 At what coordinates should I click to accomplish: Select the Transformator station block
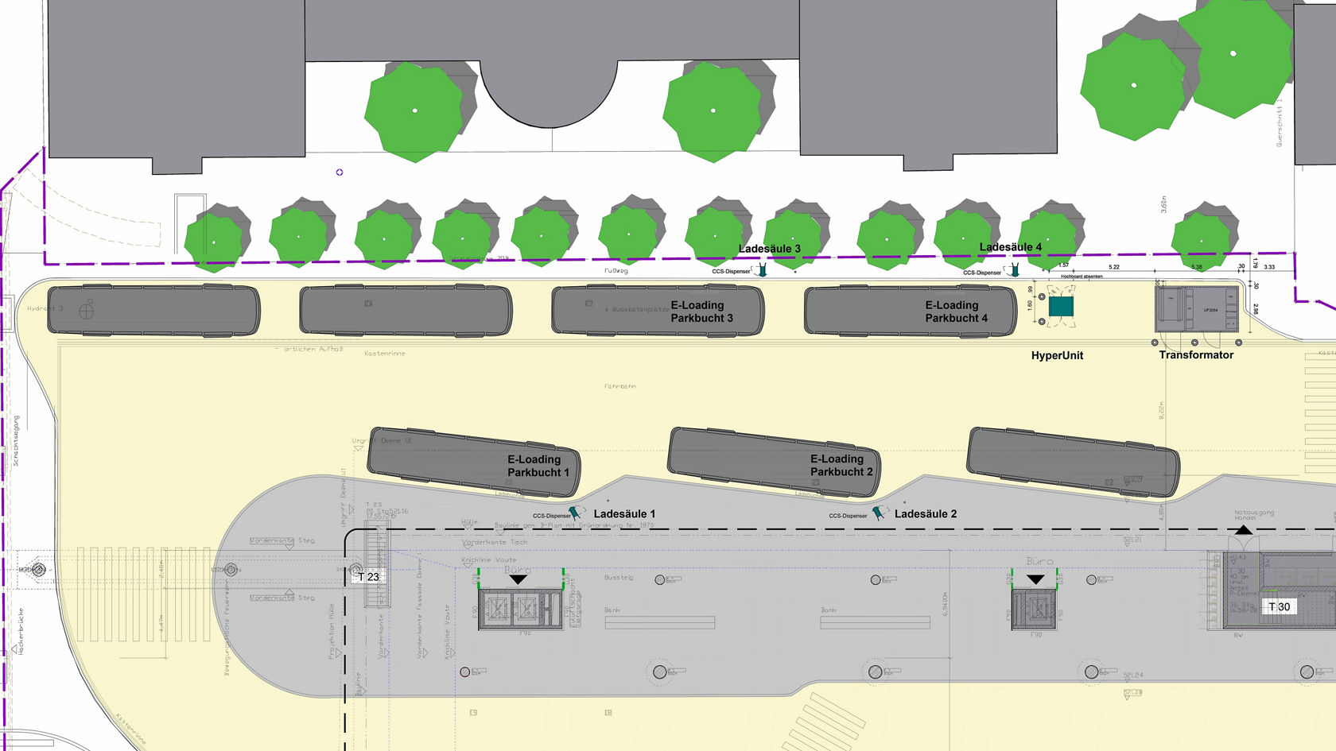1197,309
